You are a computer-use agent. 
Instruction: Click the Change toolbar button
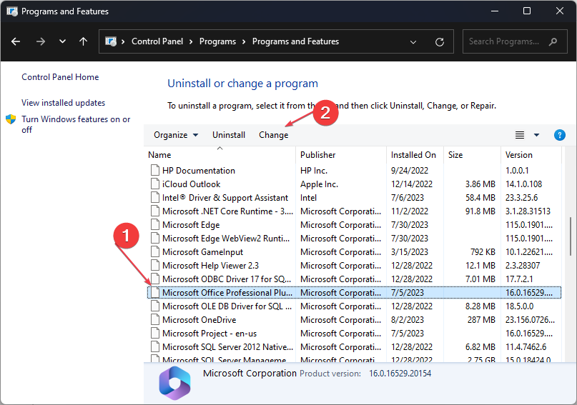pos(274,135)
